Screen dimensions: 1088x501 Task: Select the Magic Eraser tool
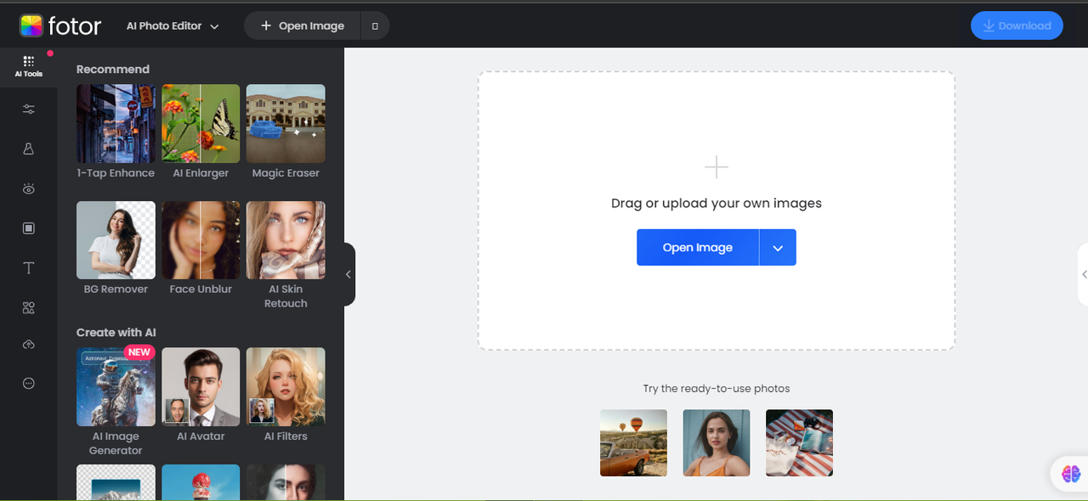(x=286, y=132)
